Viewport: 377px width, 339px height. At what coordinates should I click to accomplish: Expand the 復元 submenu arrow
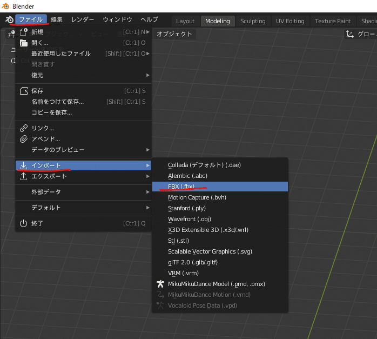click(x=148, y=75)
